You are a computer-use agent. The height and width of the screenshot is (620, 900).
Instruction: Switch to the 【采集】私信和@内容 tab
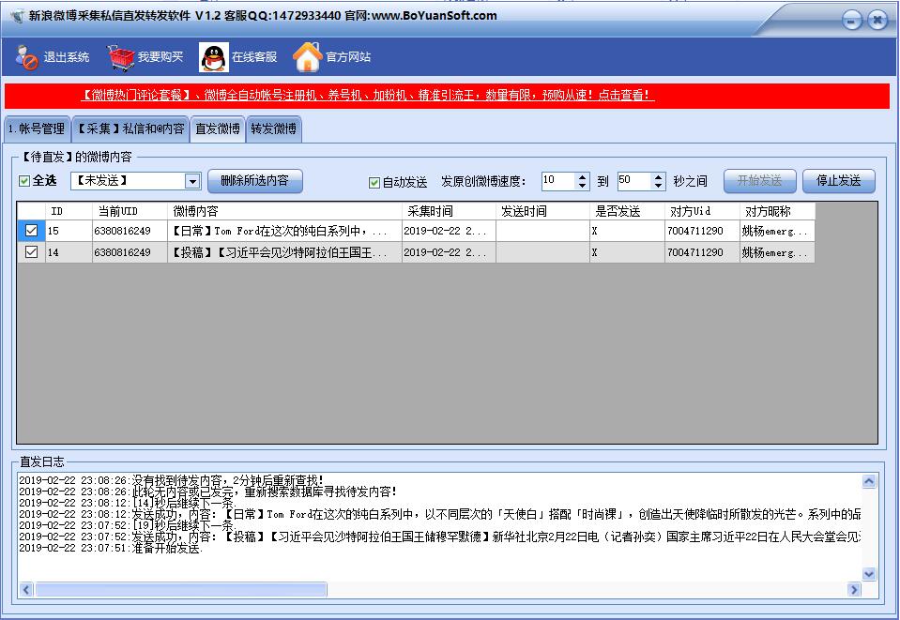pos(130,129)
